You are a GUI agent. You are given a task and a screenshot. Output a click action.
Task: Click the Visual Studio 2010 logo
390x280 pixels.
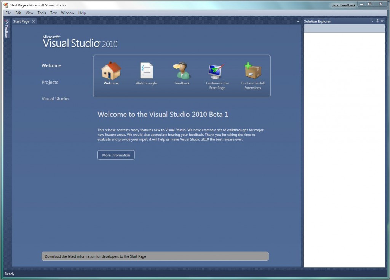[x=80, y=42]
